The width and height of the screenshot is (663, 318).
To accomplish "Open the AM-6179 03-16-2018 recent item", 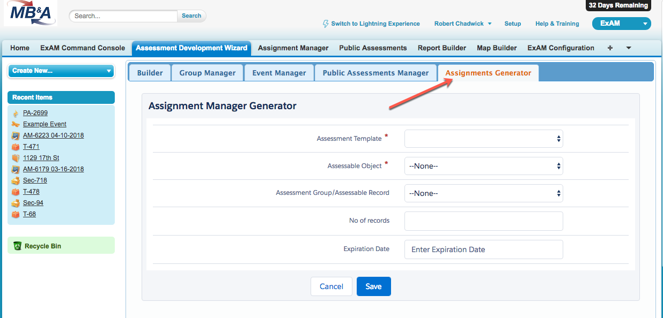I will (x=53, y=169).
